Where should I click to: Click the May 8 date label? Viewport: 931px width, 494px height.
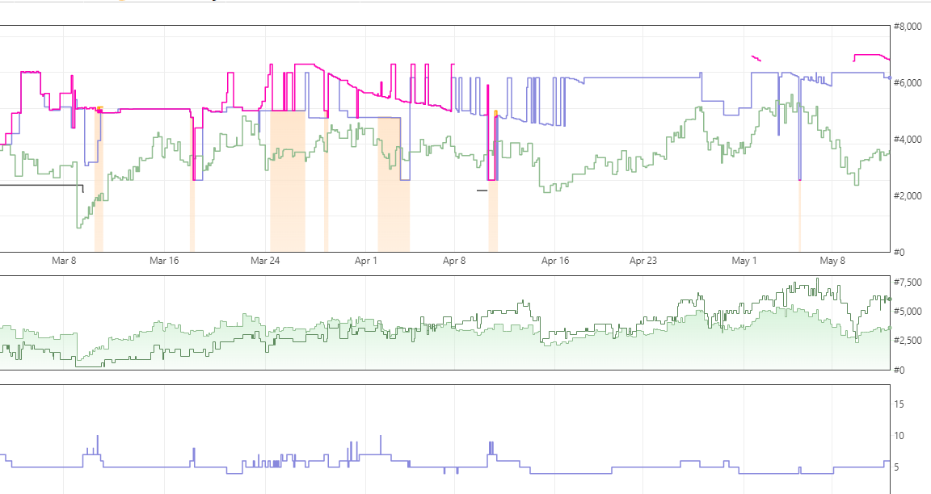point(832,261)
